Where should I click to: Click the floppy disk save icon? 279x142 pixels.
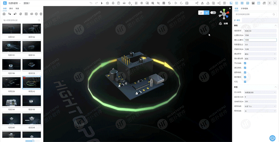tap(187, 3)
